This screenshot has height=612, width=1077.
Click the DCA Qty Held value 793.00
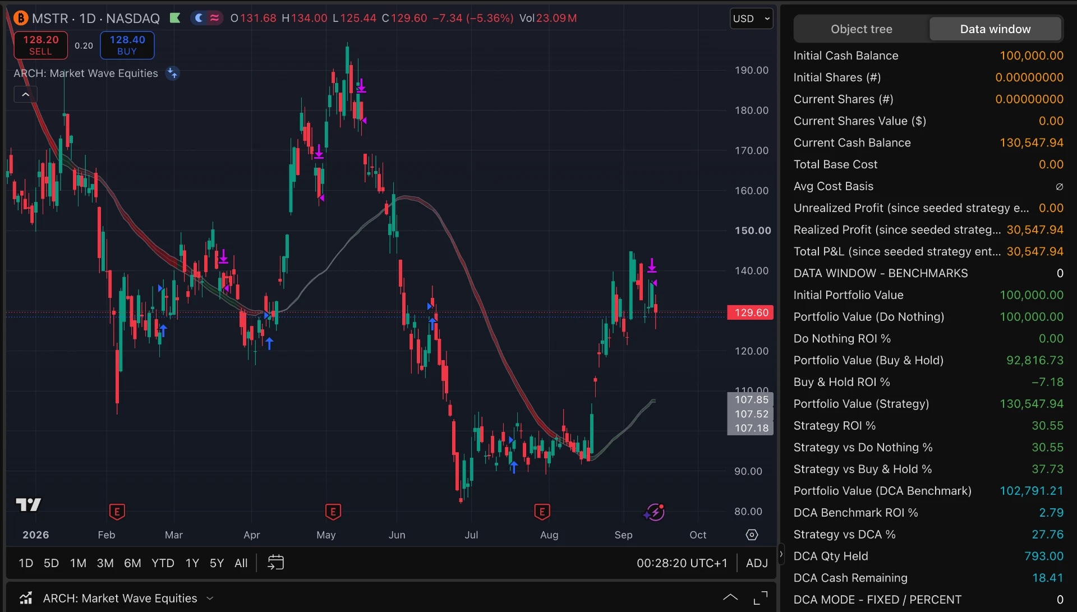coord(1044,556)
